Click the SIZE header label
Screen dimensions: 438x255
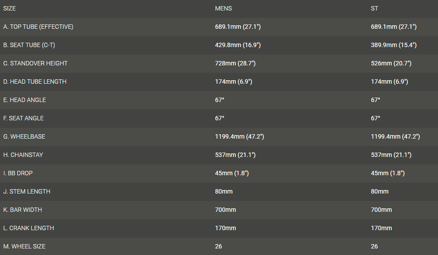point(10,8)
